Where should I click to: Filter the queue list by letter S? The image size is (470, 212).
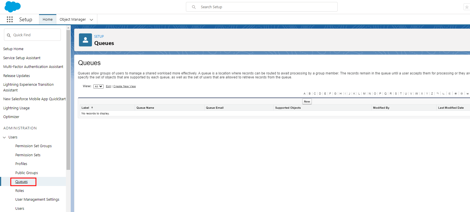coord(396,94)
